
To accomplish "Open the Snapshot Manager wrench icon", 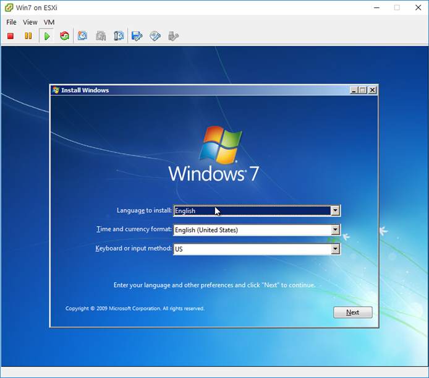I will coord(119,36).
